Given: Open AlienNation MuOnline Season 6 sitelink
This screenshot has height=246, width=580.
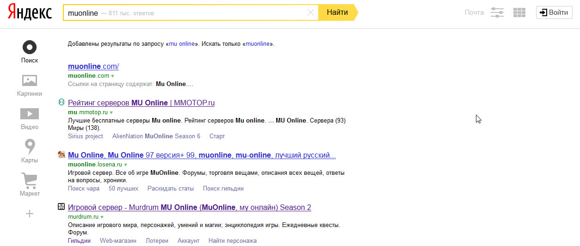Looking at the screenshot, I should pos(156,136).
